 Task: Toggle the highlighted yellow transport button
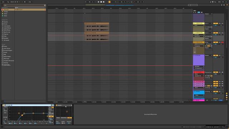coord(109,2)
